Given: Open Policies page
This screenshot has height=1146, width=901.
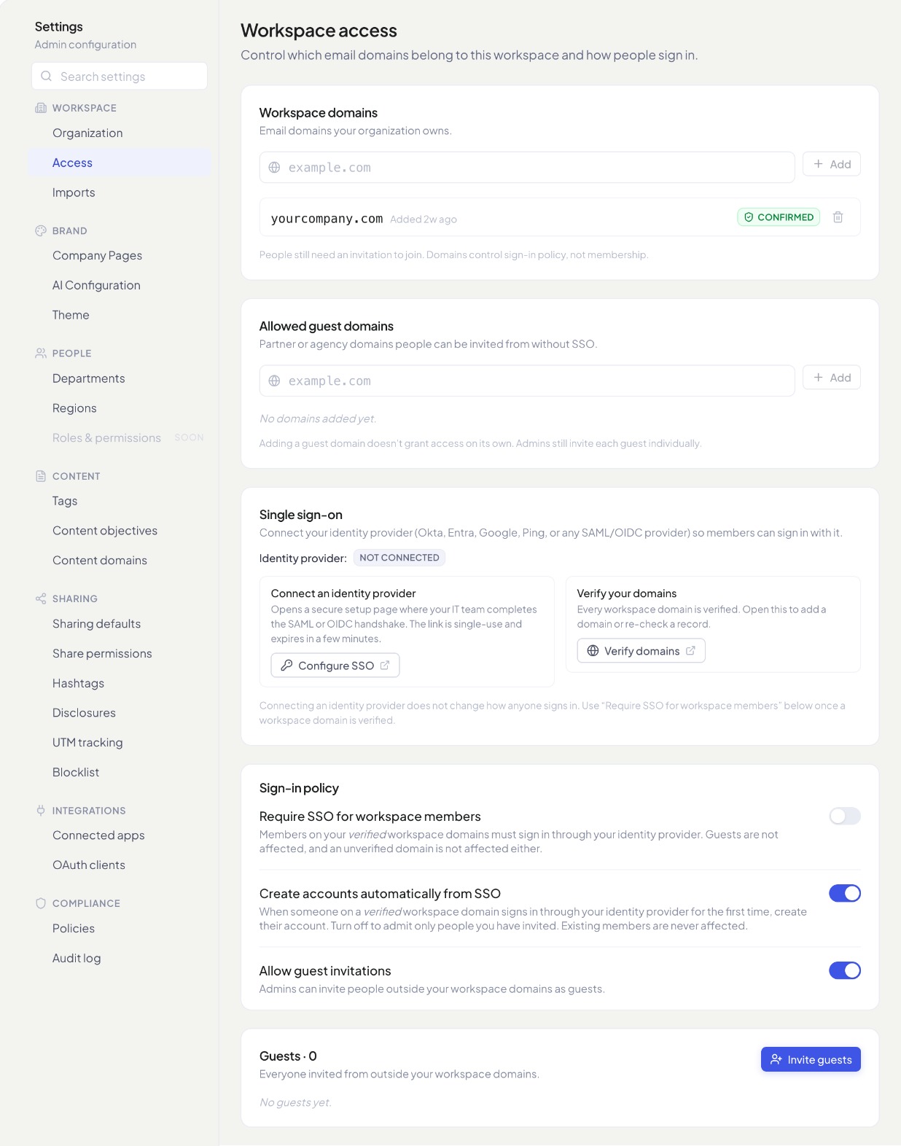Looking at the screenshot, I should (120, 929).
